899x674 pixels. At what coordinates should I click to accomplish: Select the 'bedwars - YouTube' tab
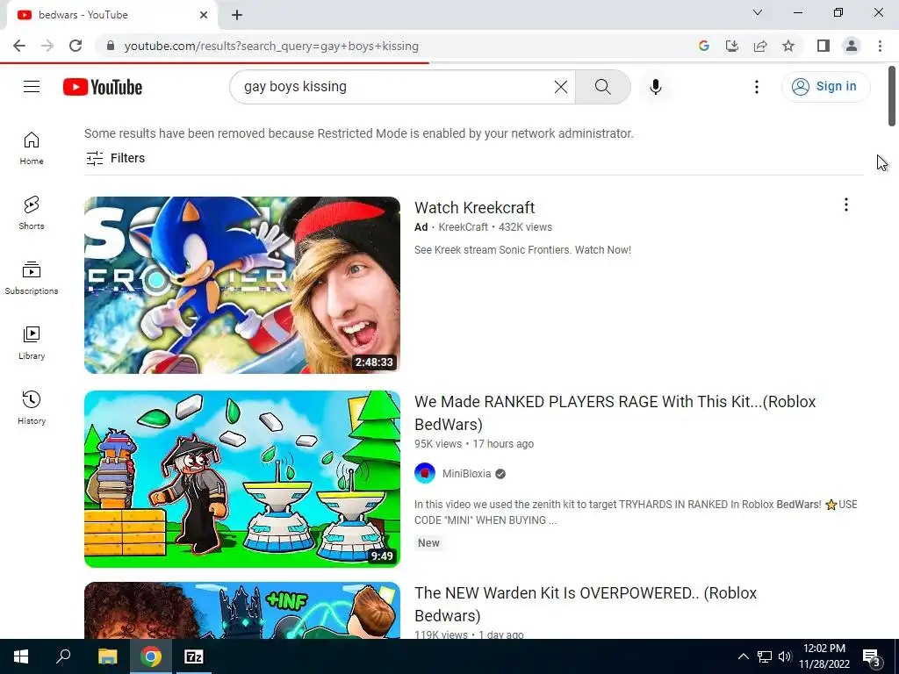111,15
